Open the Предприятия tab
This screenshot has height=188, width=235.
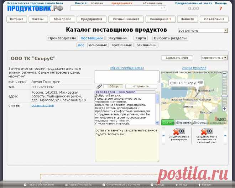[92, 19]
